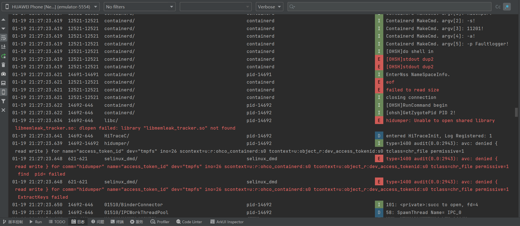Click 'libmemleak_tracker.so: dlopen failed' line
520x226 pixels.
pyautogui.click(x=125, y=128)
